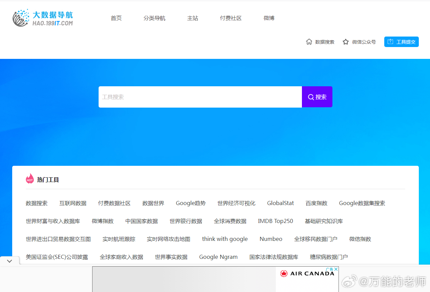Viewport: 430px width, 292px height.
Task: Click the 工具搜索 search input field
Action: coord(200,97)
